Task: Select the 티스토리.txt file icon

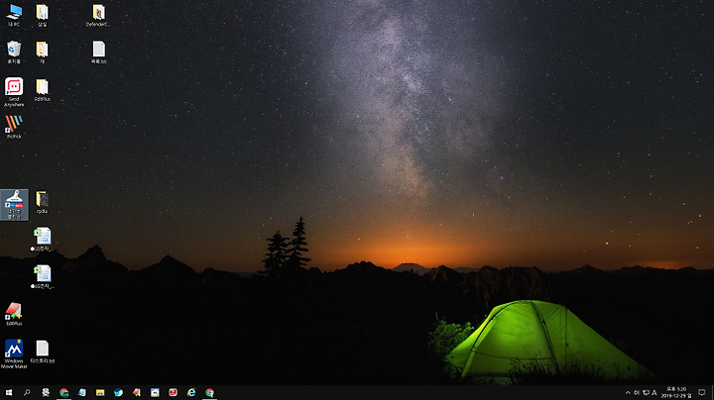Action: [x=43, y=351]
